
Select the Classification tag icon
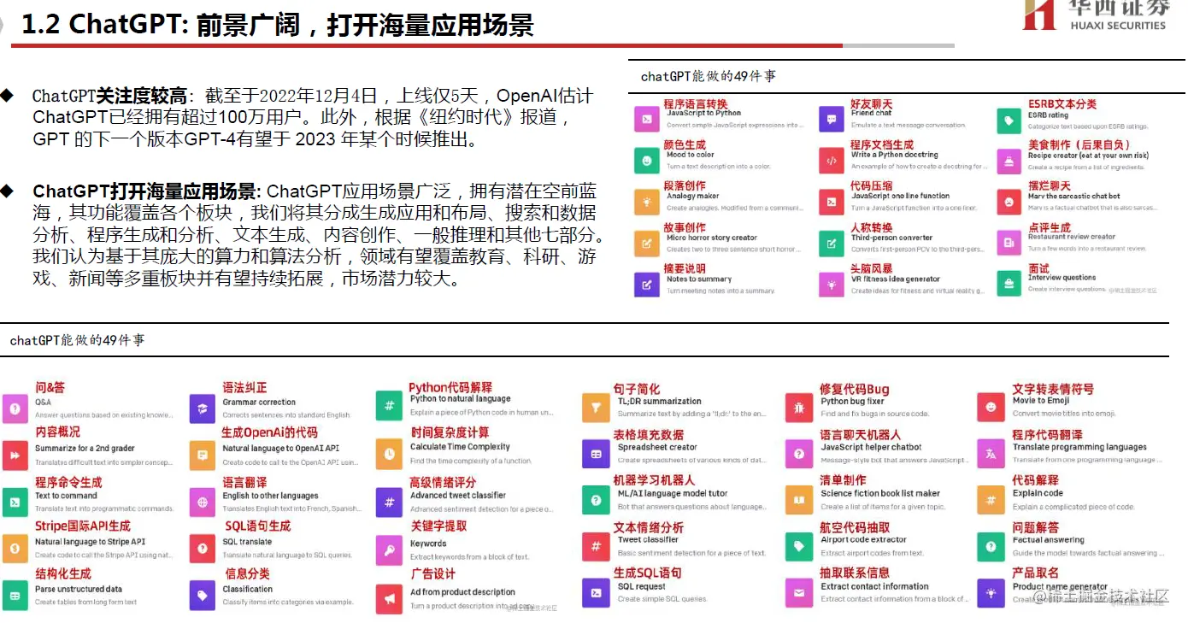(203, 595)
